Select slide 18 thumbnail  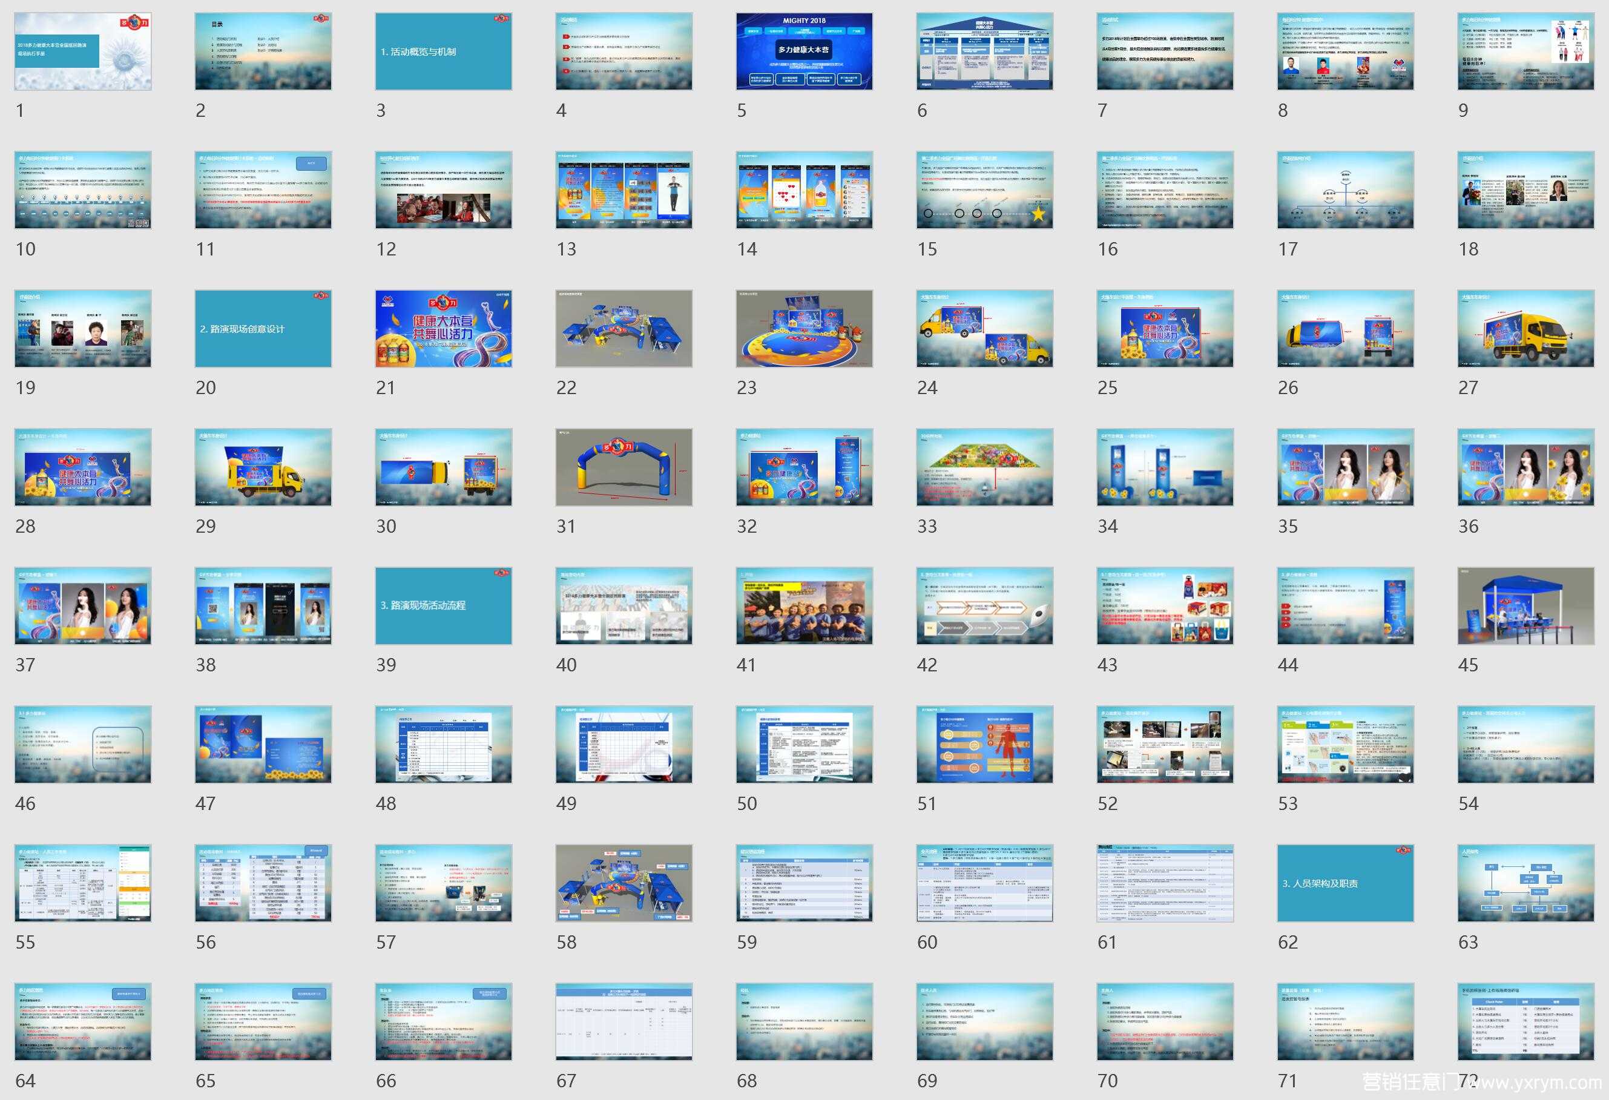coord(1526,189)
